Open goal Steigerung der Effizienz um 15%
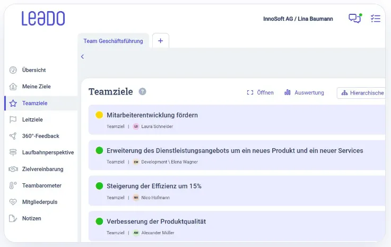391x247 pixels. (237, 191)
